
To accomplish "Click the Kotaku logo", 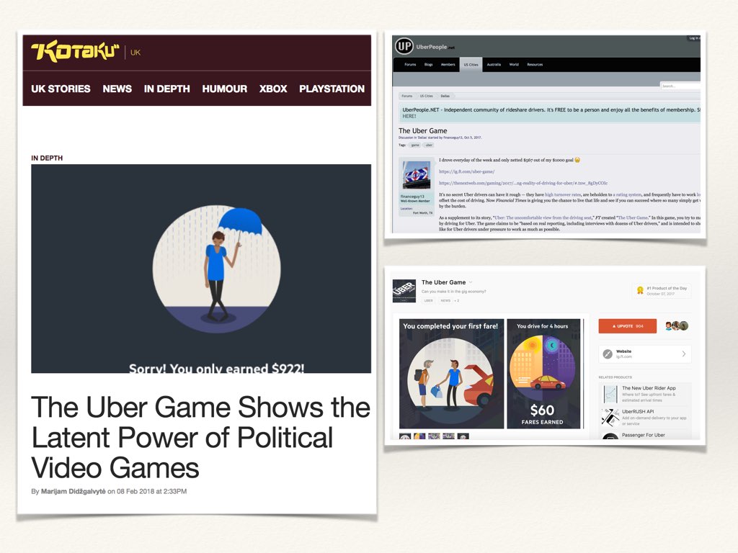I will point(75,52).
